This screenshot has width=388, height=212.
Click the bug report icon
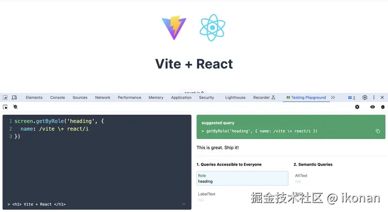(383, 107)
